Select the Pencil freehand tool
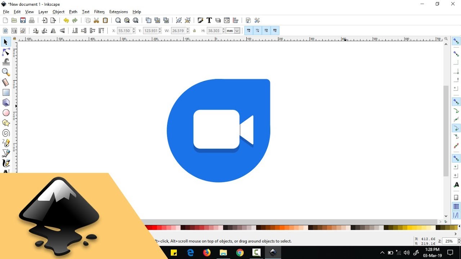Screen dimensions: 461x259 point(6,143)
